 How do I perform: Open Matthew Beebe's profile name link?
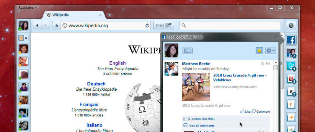coord(196,64)
